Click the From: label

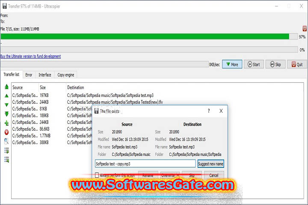[4, 15]
